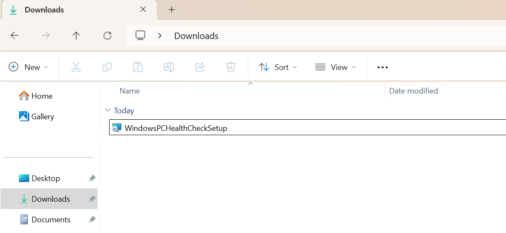Screen dimensions: 506x233
Task: Collapse the Today group
Action: pyautogui.click(x=108, y=110)
